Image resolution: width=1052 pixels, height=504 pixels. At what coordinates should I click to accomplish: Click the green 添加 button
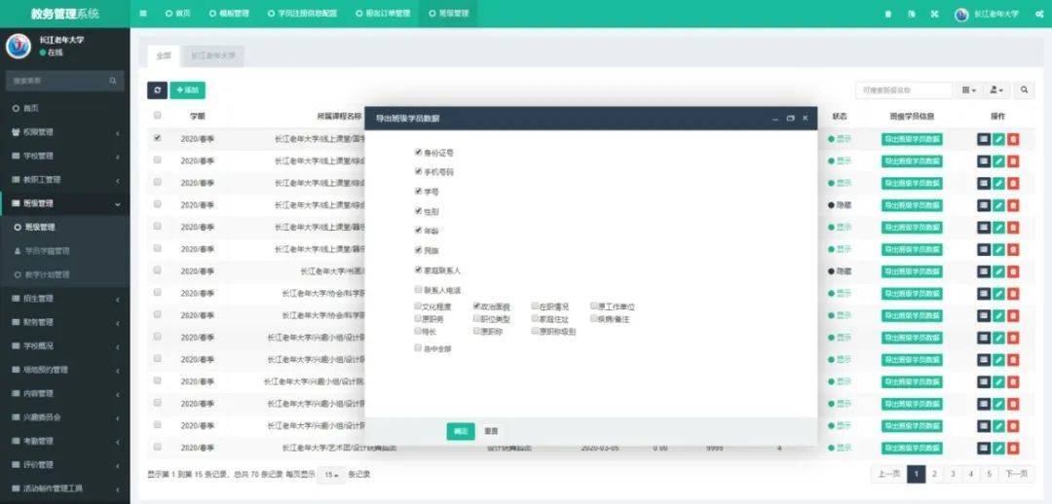pyautogui.click(x=188, y=90)
